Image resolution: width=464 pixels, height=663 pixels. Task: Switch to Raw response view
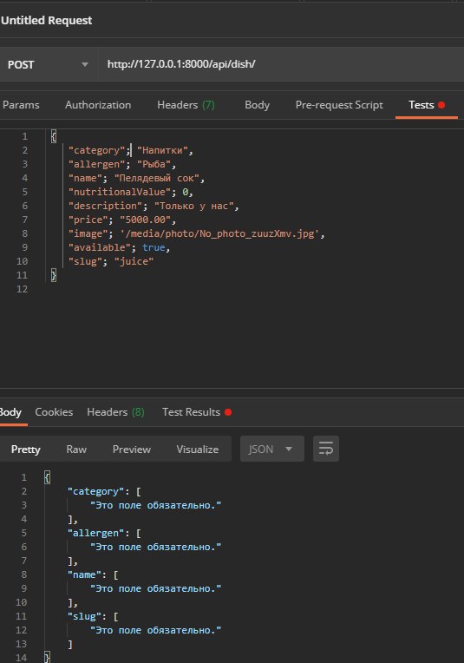pyautogui.click(x=76, y=449)
